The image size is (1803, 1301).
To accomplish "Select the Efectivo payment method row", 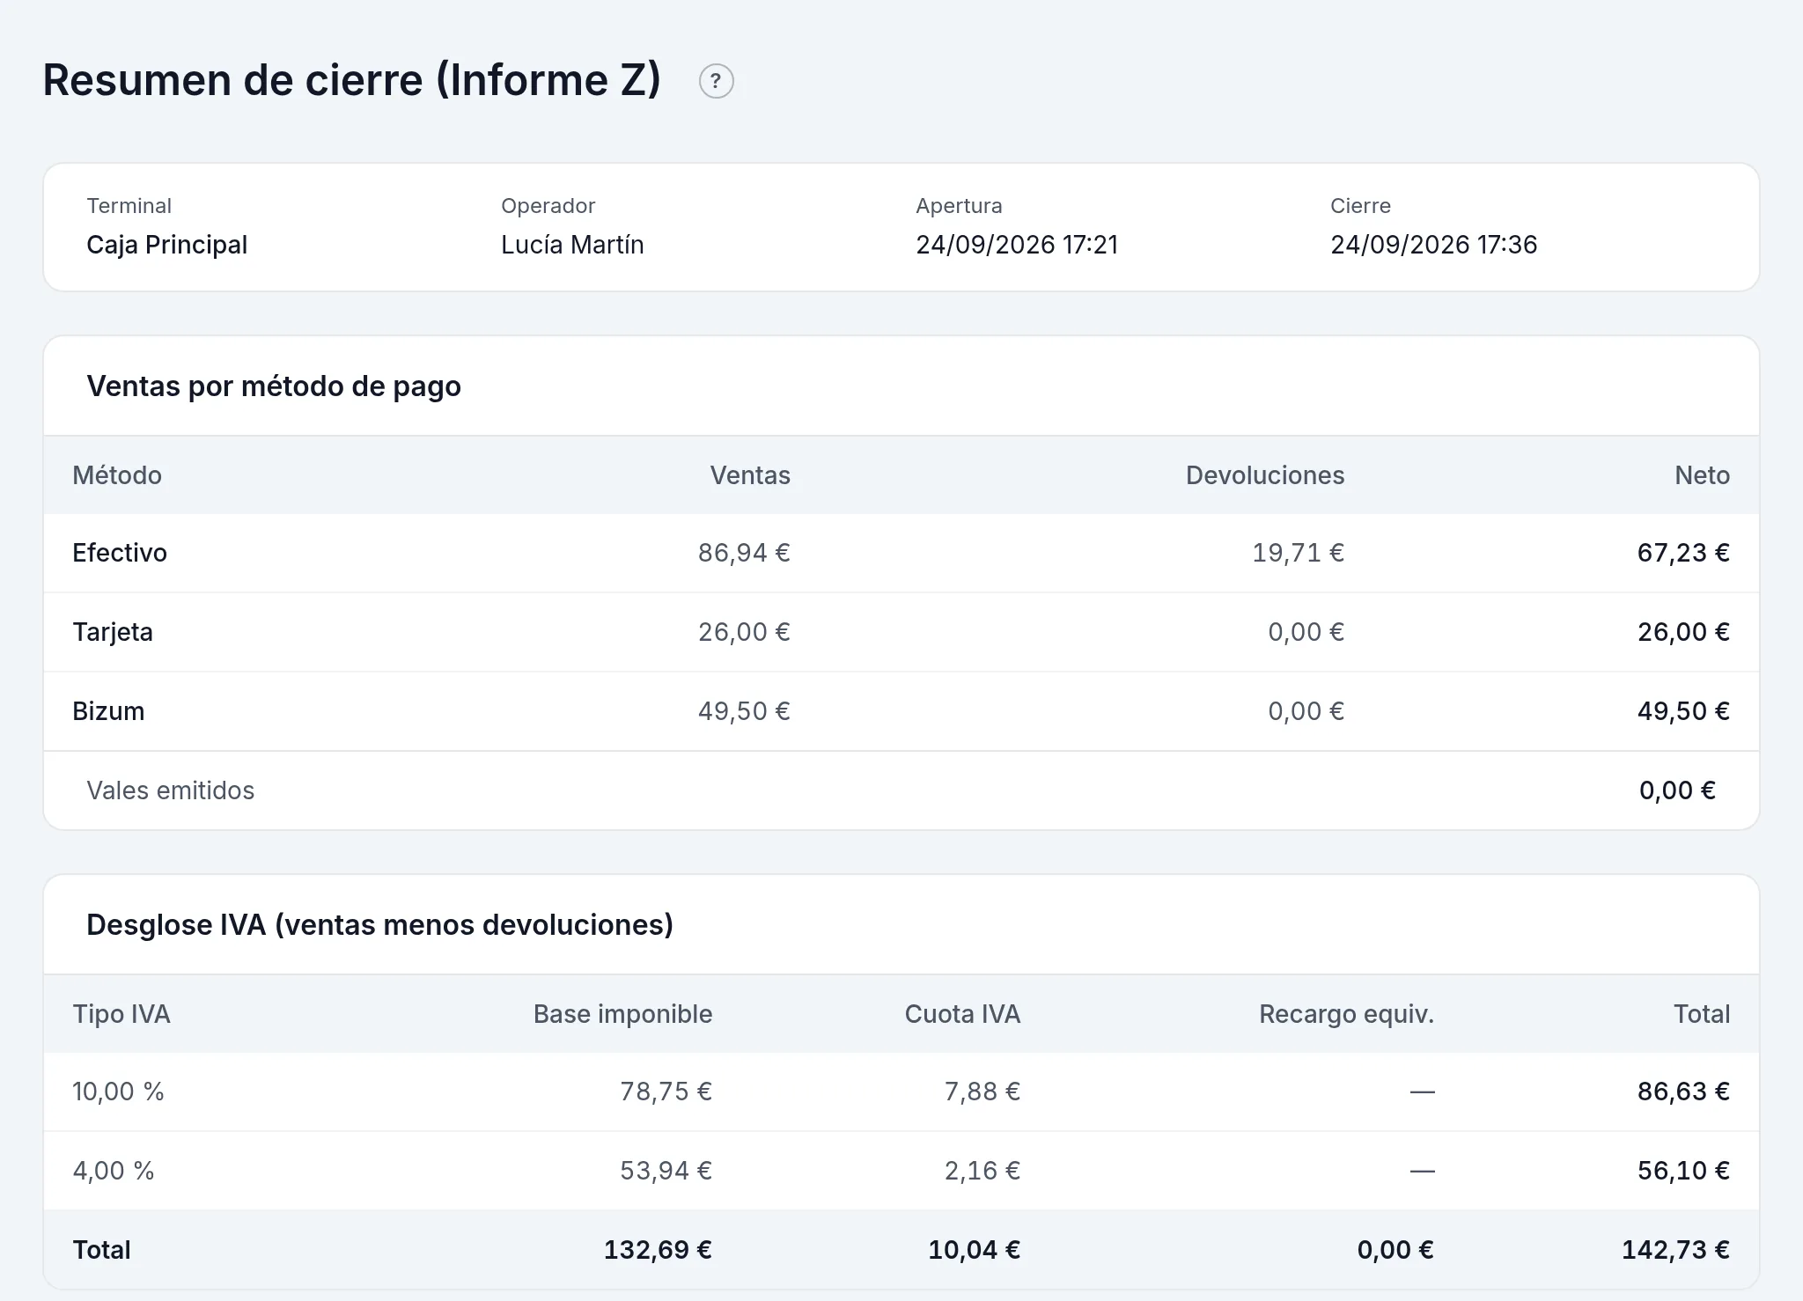I will [x=901, y=553].
